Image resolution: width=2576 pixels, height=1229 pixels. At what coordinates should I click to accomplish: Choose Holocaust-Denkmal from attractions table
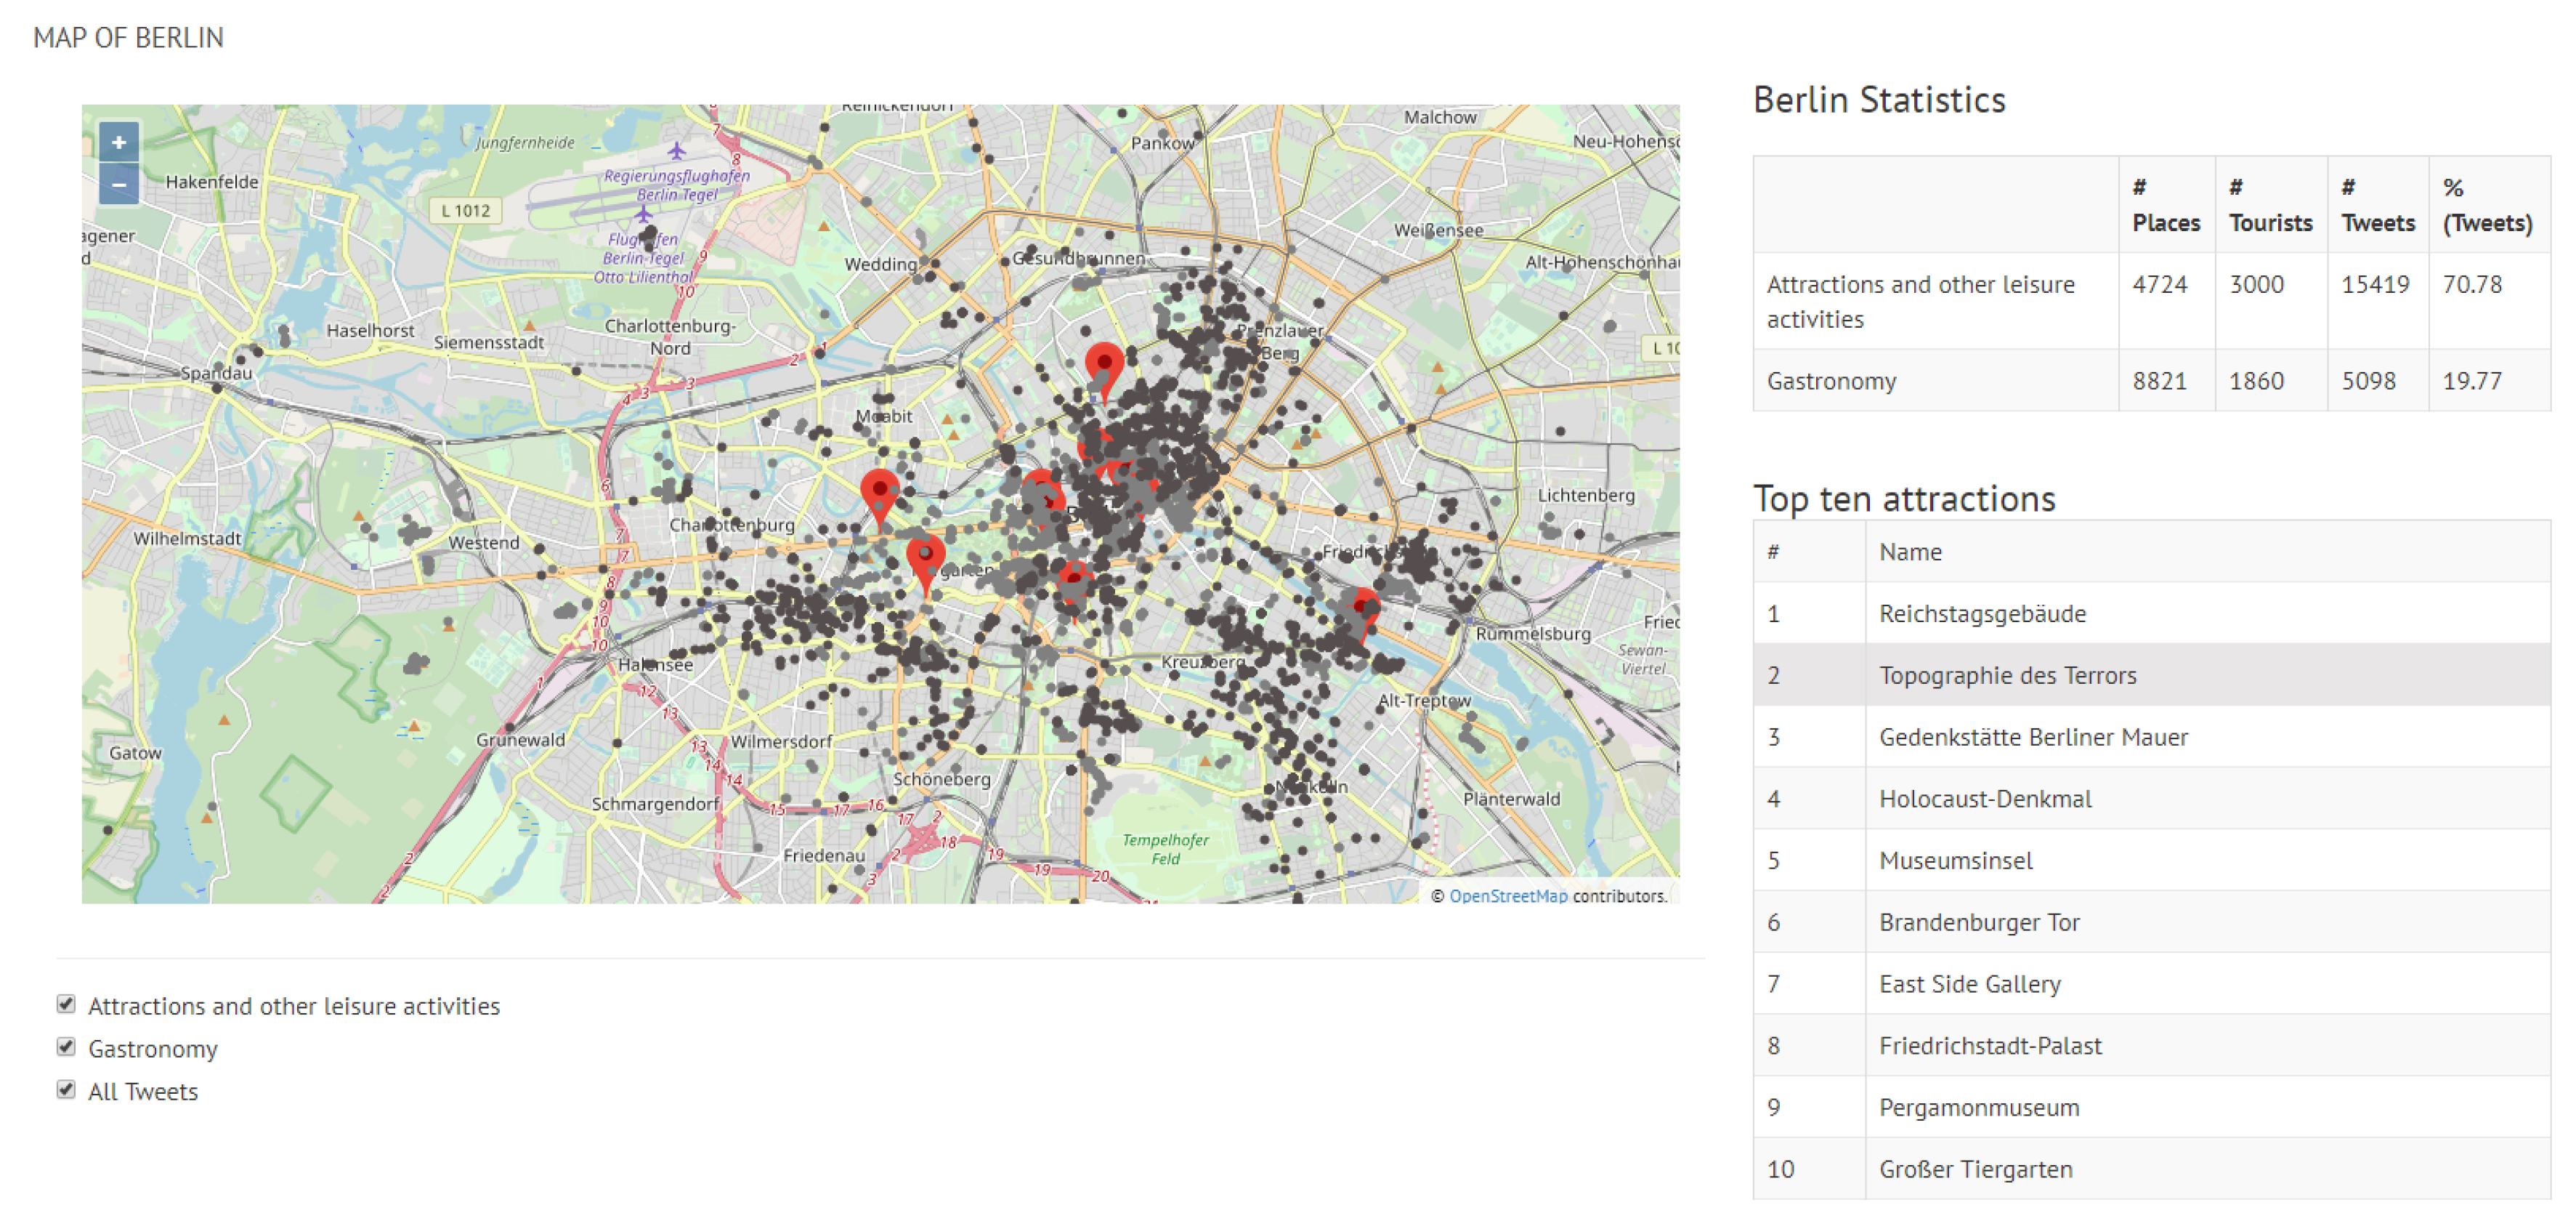pos(1984,799)
